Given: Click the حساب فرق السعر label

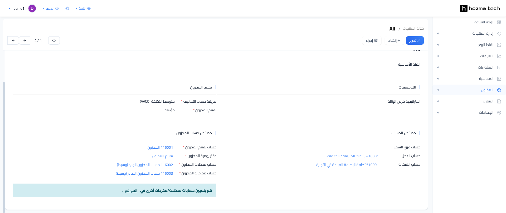Looking at the screenshot, I should (x=407, y=147).
